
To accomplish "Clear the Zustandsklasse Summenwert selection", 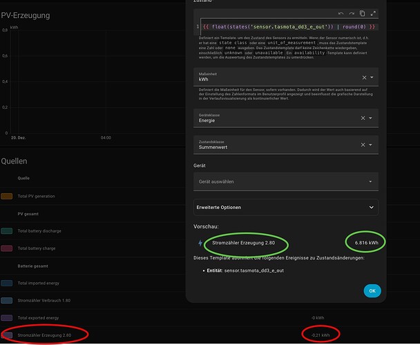I will pyautogui.click(x=363, y=145).
